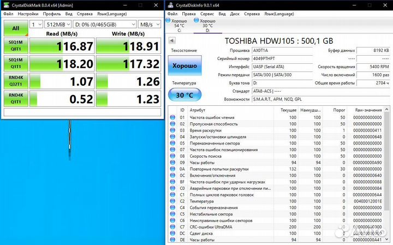Open Диск menu in CrystalDiskInfo

click(235, 14)
